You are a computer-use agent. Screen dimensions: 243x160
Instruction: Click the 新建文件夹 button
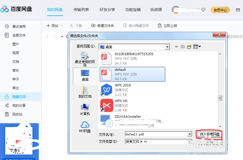pos(103,26)
